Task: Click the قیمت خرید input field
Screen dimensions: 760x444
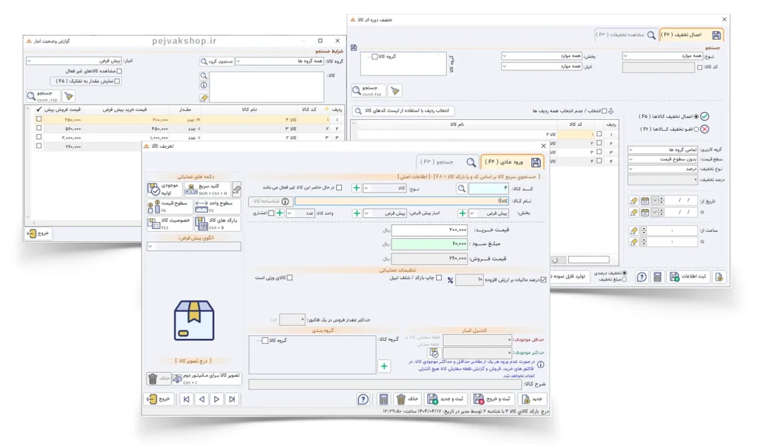Action: point(430,231)
